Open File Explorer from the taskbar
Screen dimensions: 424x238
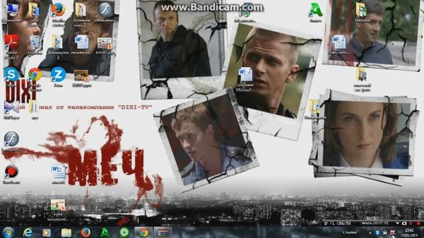click(x=66, y=232)
